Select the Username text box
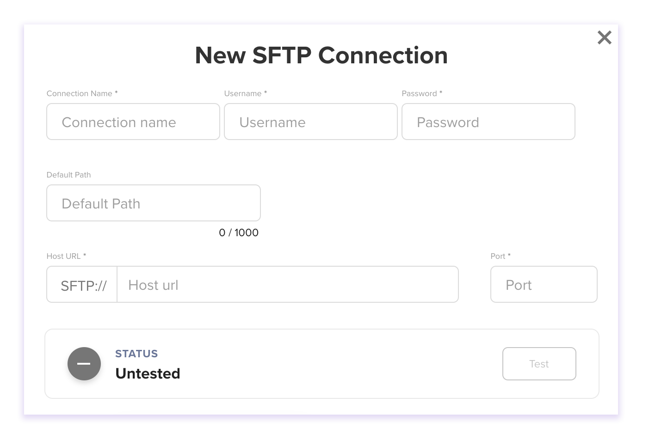Screen dimensions: 649x434 tap(311, 122)
